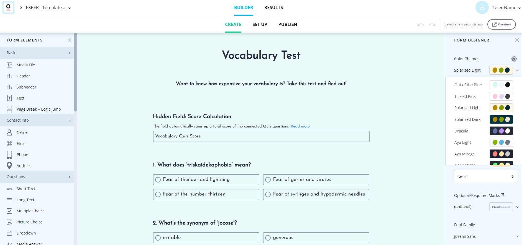Click the undo arrow icon
Image resolution: width=522 pixels, height=245 pixels.
pos(421,24)
